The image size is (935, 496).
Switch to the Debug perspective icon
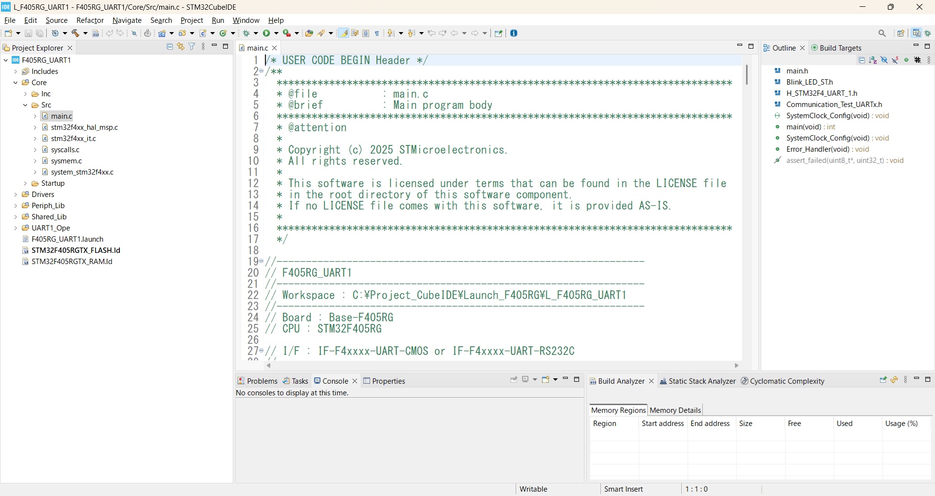(928, 33)
